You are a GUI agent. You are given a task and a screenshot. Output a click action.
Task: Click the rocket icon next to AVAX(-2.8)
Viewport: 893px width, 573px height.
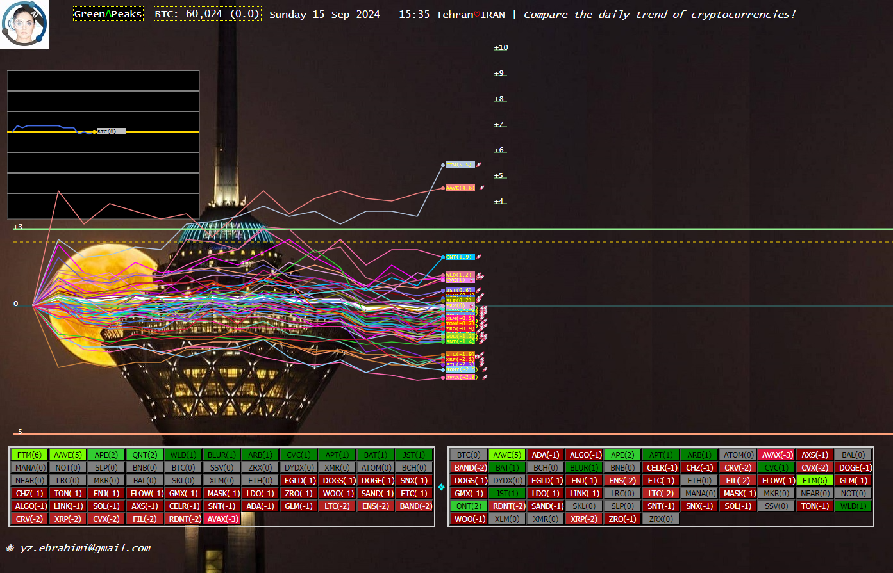tap(484, 377)
